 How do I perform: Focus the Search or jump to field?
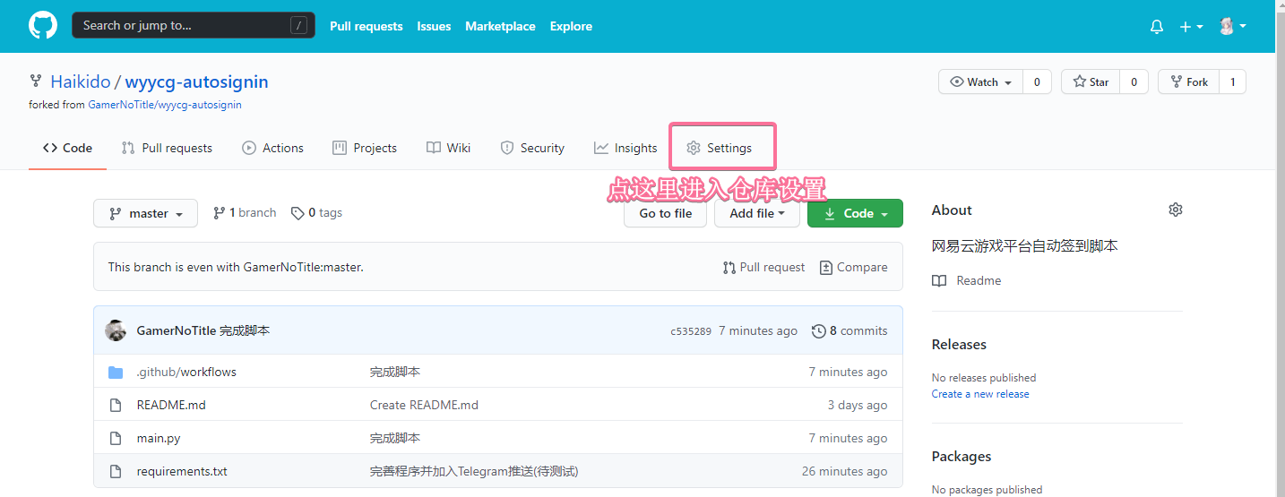tap(194, 25)
